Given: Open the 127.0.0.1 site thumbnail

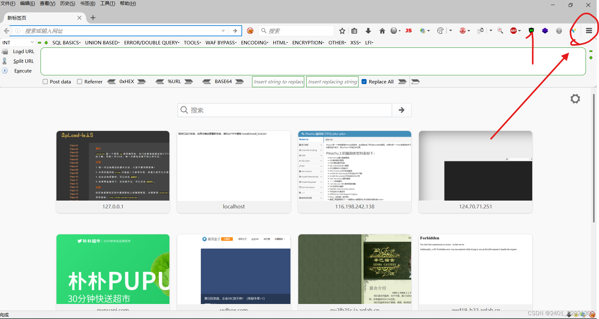Looking at the screenshot, I should [113, 172].
